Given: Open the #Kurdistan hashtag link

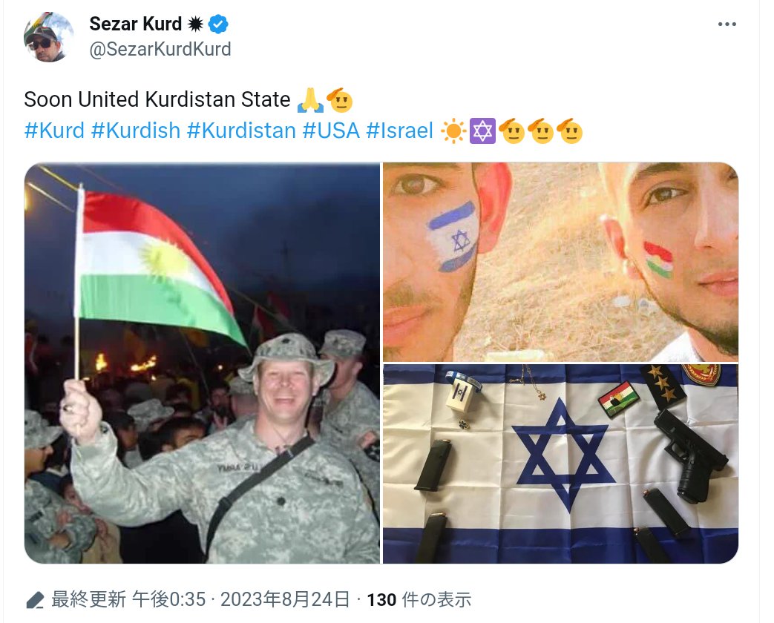Looking at the screenshot, I should coord(241,131).
